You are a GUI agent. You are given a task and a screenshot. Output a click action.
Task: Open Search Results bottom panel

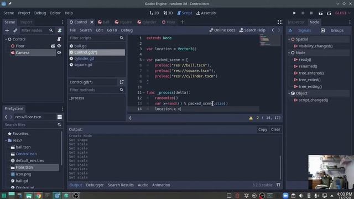click(x=121, y=185)
